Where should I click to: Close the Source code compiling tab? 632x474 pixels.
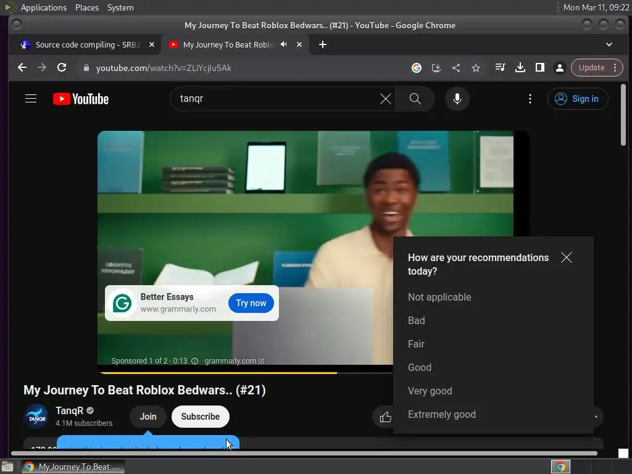[x=152, y=44]
